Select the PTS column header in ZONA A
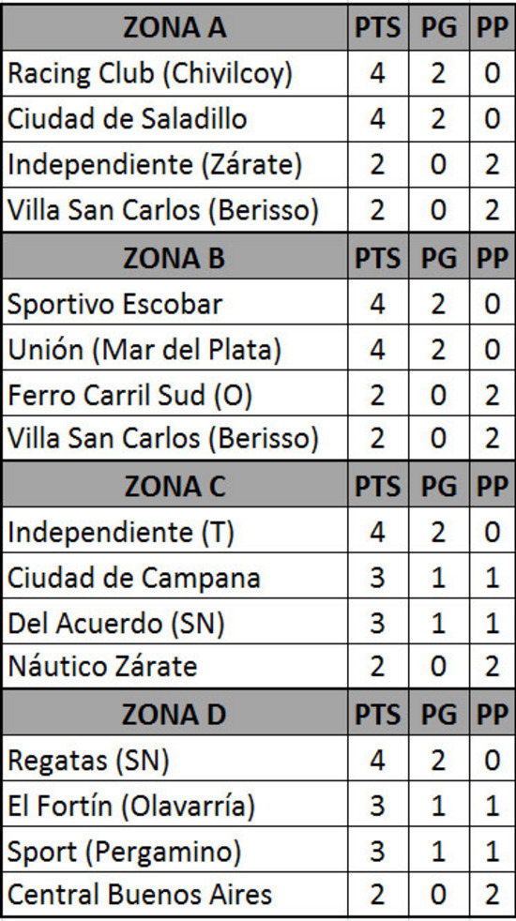Image resolution: width=516 pixels, height=921 pixels. tap(378, 27)
